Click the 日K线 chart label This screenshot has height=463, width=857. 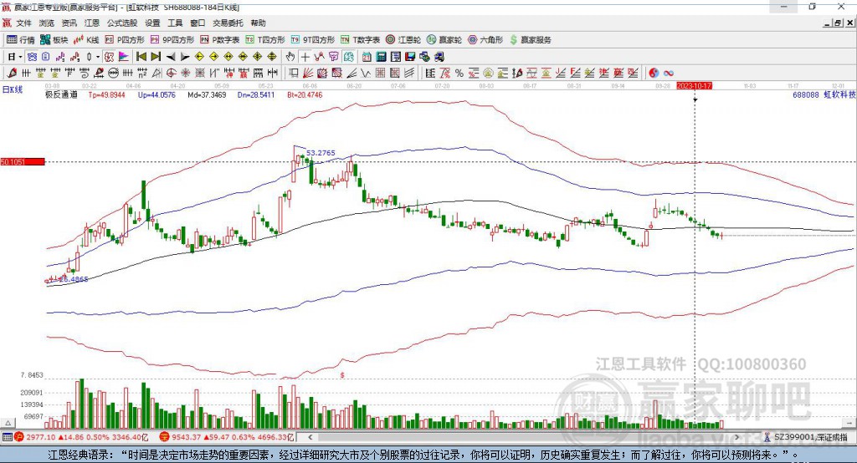[x=12, y=89]
